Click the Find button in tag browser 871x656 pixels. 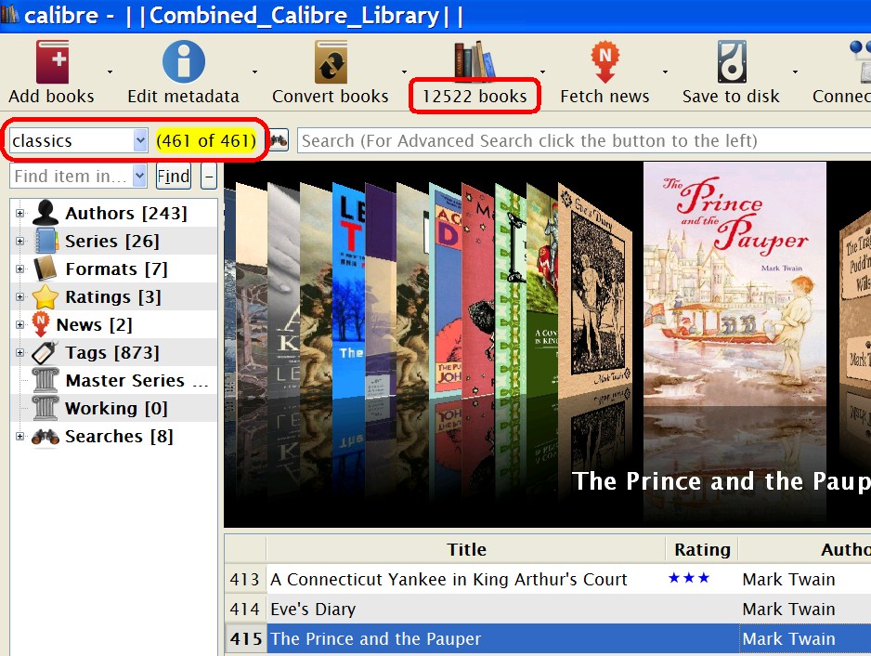174,177
